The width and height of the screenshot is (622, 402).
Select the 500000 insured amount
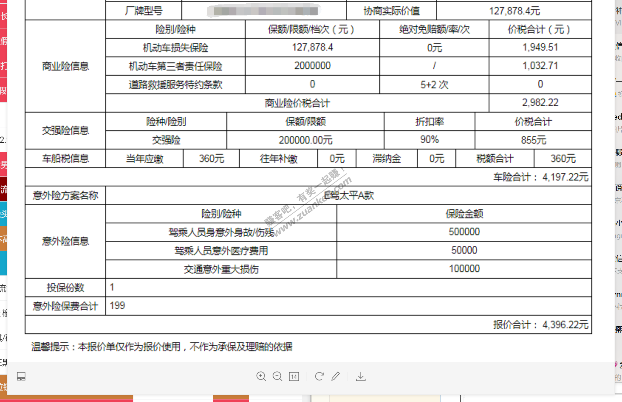464,232
